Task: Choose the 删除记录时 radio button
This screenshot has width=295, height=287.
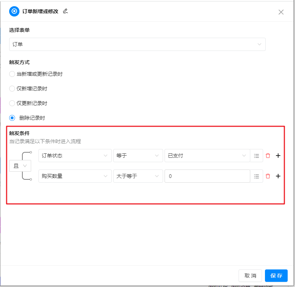Action: (12, 118)
